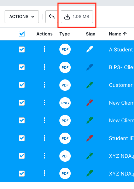Open the ACTIONS dropdown menu
Screen dimensions: 134x189
coord(22,17)
